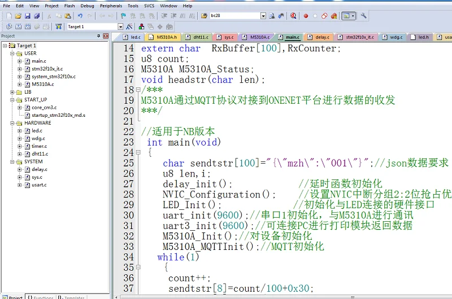This screenshot has width=452, height=299.
Task: Open Options for Target magic wand icon
Action: coord(129,27)
